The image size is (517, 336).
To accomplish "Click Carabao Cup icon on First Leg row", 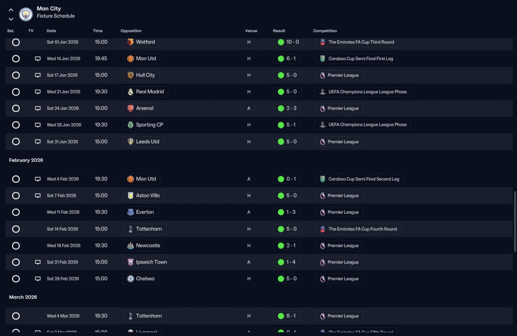I will pos(322,59).
